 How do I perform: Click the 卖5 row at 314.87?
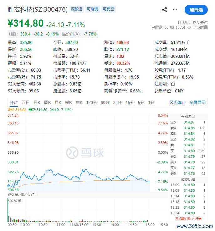click(188, 122)
